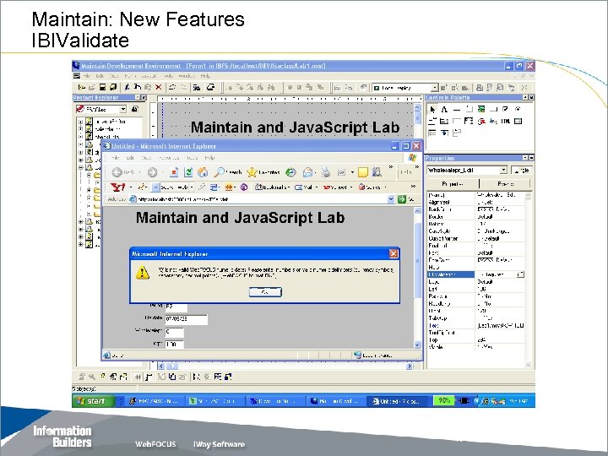Click the Cut scissors icon in Maintain toolbar
This screenshot has width=608, height=456.
[127, 87]
